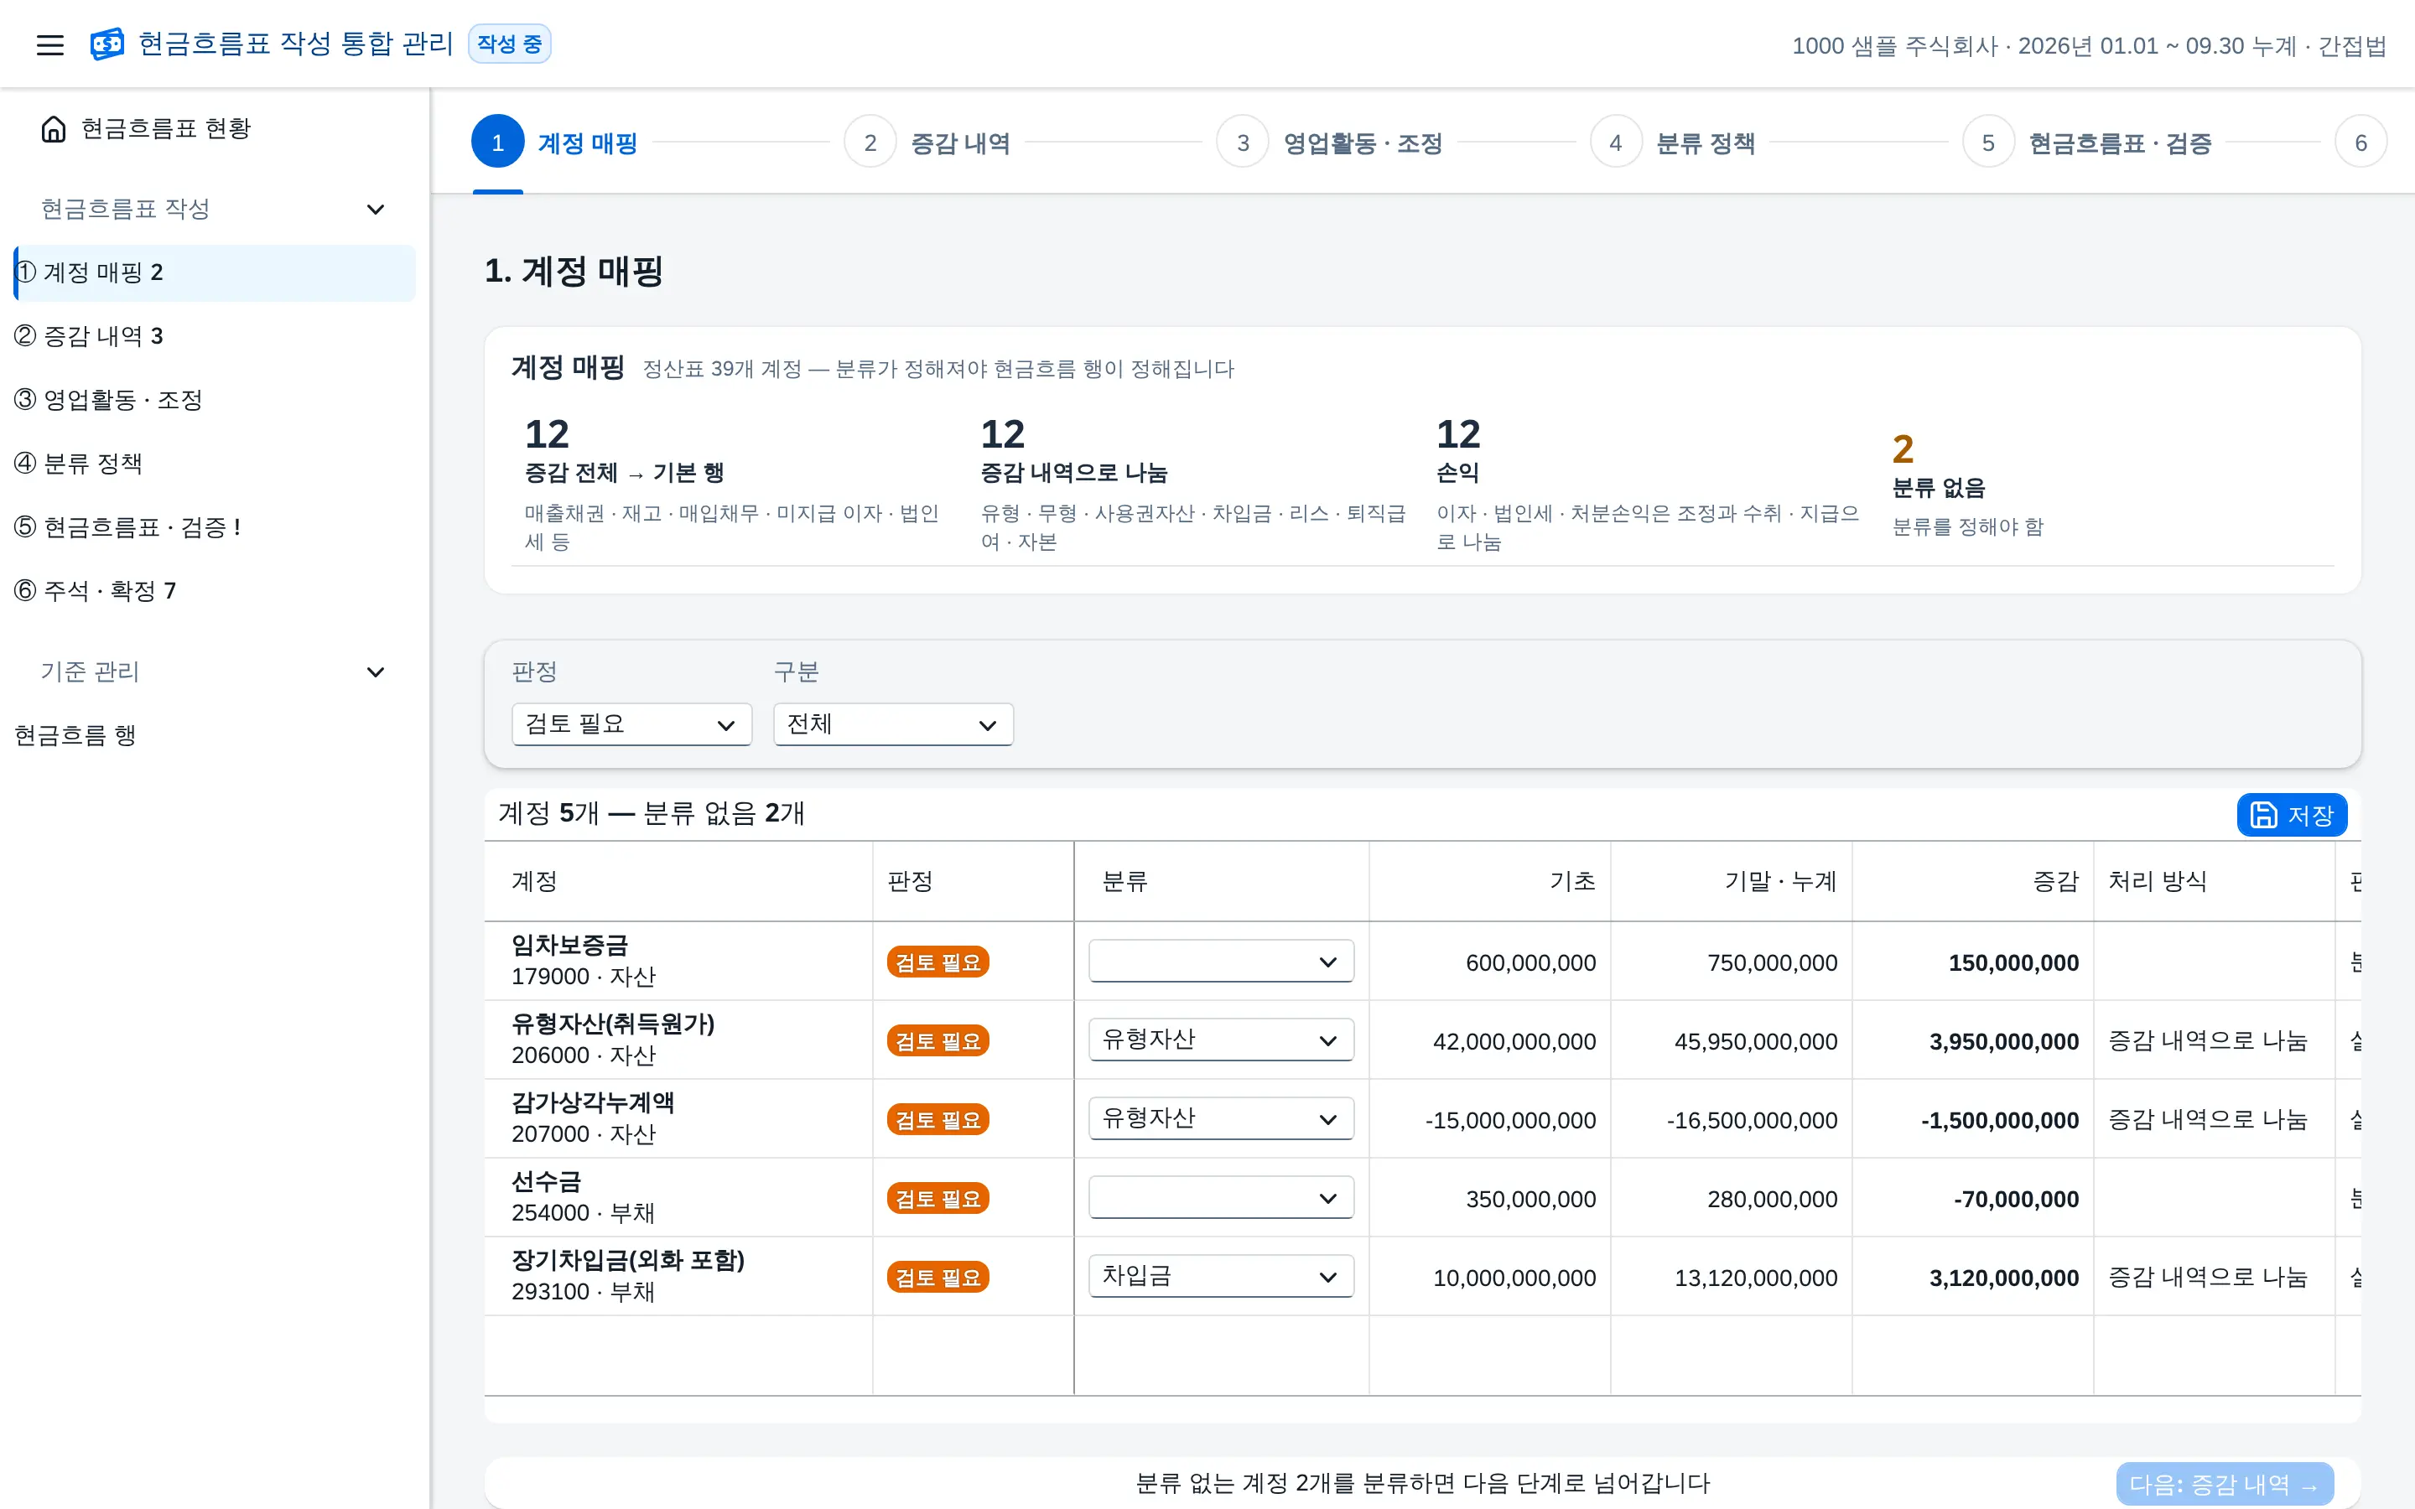Go to step 4 분류 정책 tab
Image resolution: width=2415 pixels, height=1509 pixels.
pos(1673,143)
